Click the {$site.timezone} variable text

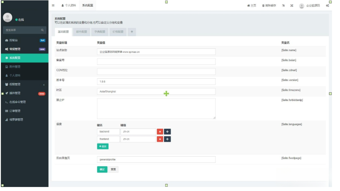[x=291, y=90]
